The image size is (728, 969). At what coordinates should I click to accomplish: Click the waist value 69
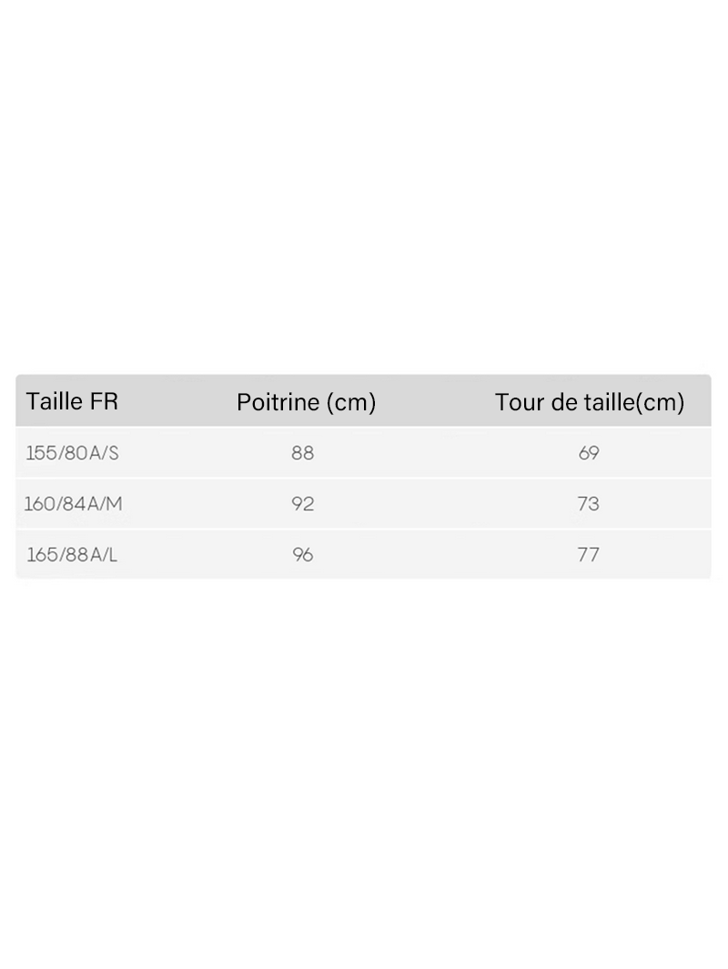[589, 453]
